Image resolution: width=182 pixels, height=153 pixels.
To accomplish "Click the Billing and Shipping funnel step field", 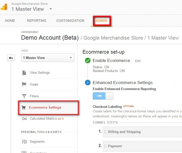I will [142, 132].
